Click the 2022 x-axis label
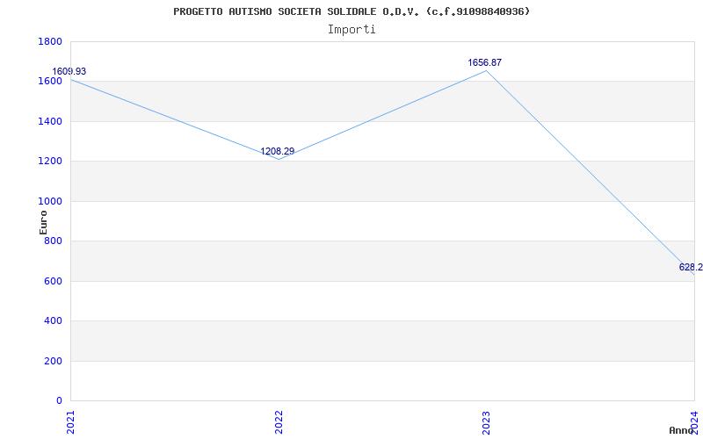Image resolution: width=703 pixels, height=439 pixels. pyautogui.click(x=279, y=422)
